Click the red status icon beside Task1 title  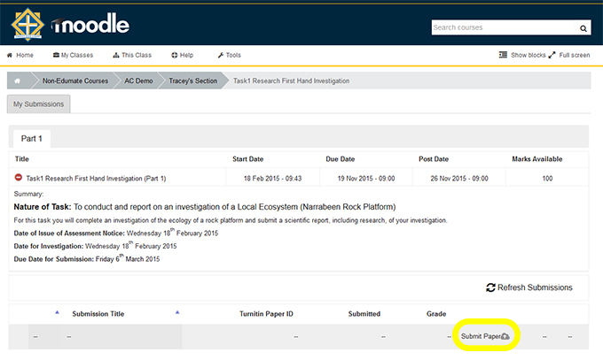[x=19, y=178]
